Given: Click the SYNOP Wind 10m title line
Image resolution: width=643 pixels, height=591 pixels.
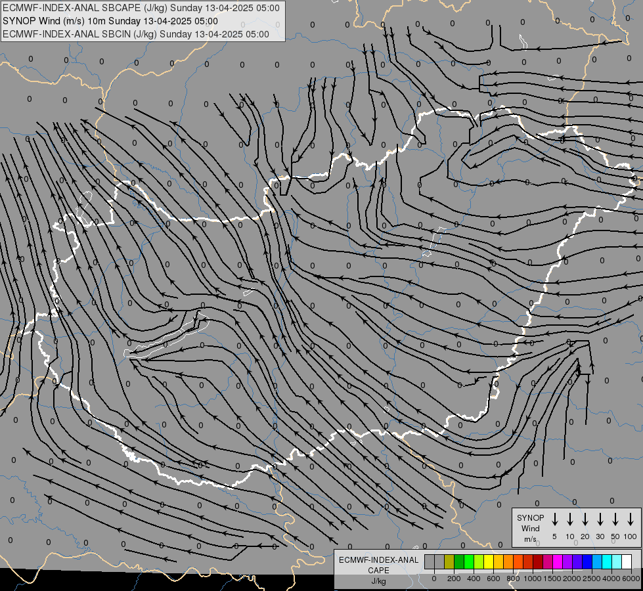Looking at the screenshot, I should pyautogui.click(x=110, y=21).
